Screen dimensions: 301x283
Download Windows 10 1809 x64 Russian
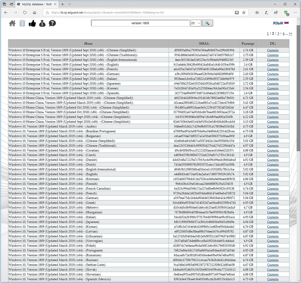pos(273,260)
